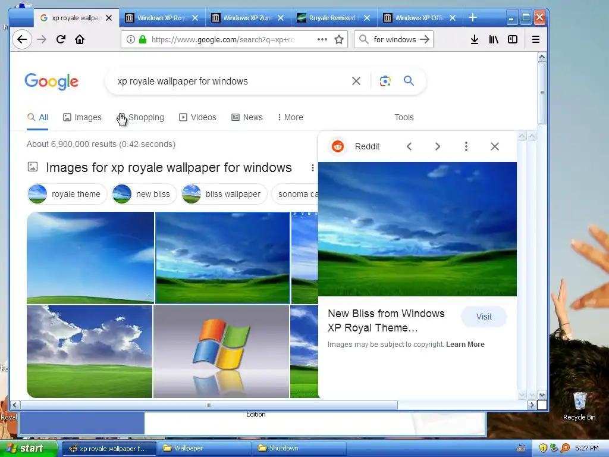Switch to the Videos tab

(x=197, y=117)
